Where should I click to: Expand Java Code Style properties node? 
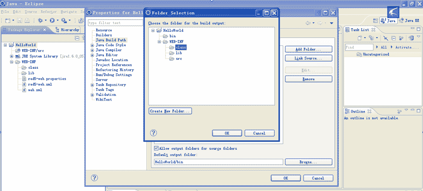coord(92,45)
